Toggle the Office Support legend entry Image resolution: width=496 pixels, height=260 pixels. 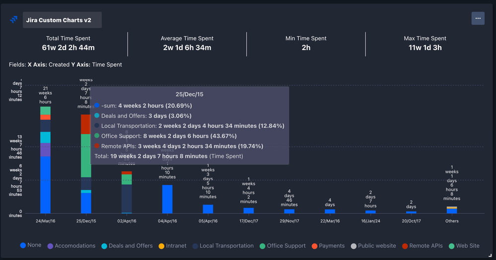(283, 246)
